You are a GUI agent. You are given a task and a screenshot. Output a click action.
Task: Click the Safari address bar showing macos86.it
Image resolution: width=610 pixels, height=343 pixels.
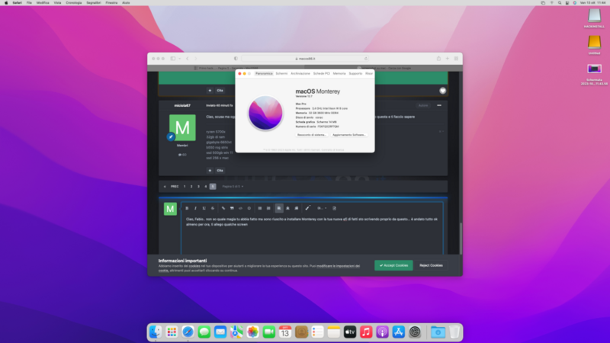click(x=305, y=59)
